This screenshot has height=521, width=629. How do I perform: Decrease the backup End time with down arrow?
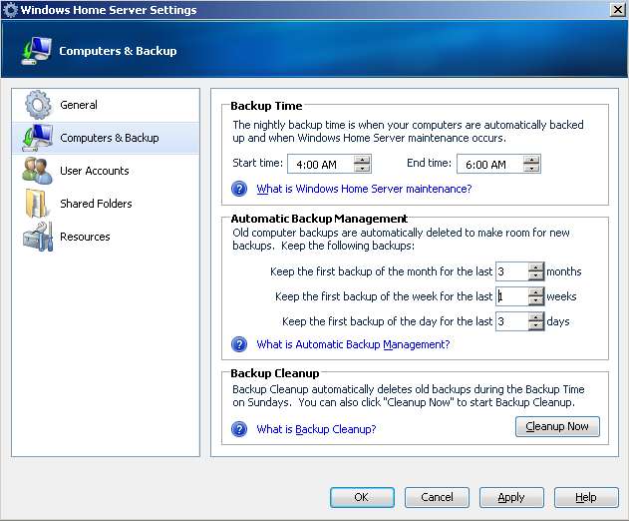(x=532, y=169)
